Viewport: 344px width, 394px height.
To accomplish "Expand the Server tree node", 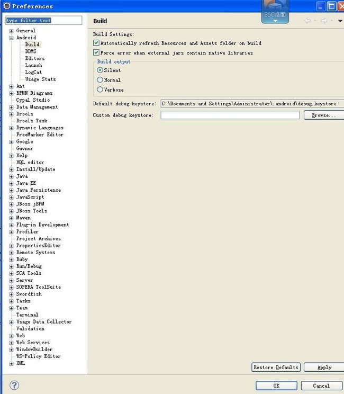I will (x=11, y=281).
